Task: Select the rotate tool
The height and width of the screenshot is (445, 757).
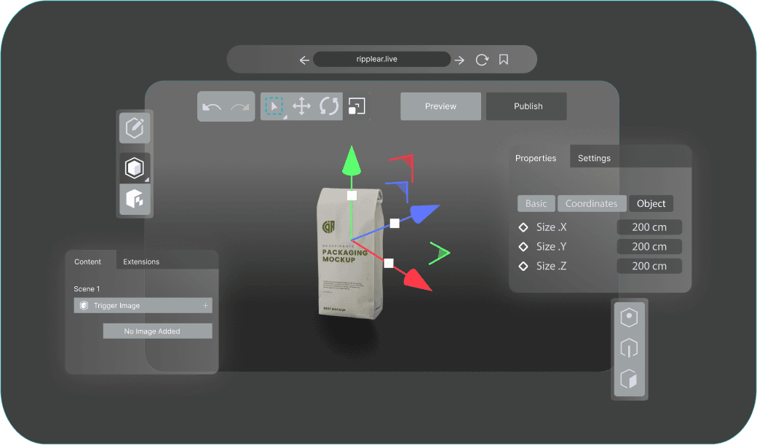Action: click(329, 106)
